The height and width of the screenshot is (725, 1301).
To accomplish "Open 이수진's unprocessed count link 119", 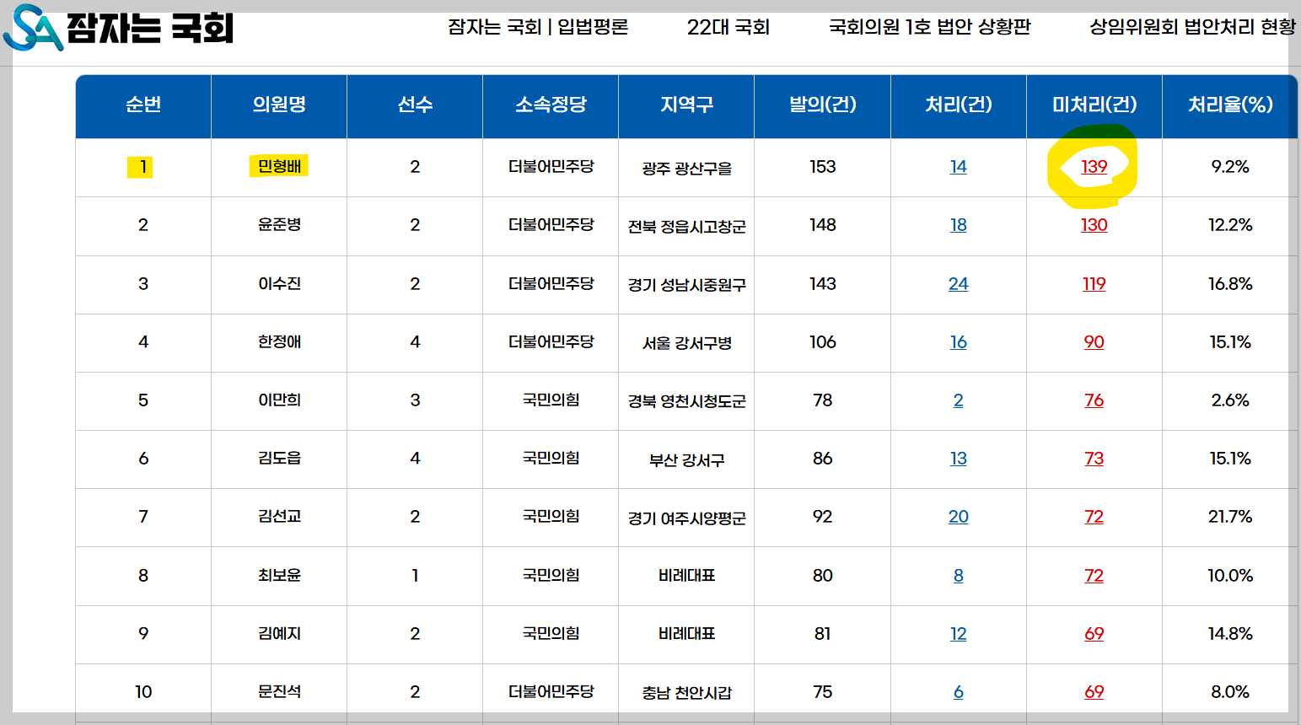I will 1094,284.
